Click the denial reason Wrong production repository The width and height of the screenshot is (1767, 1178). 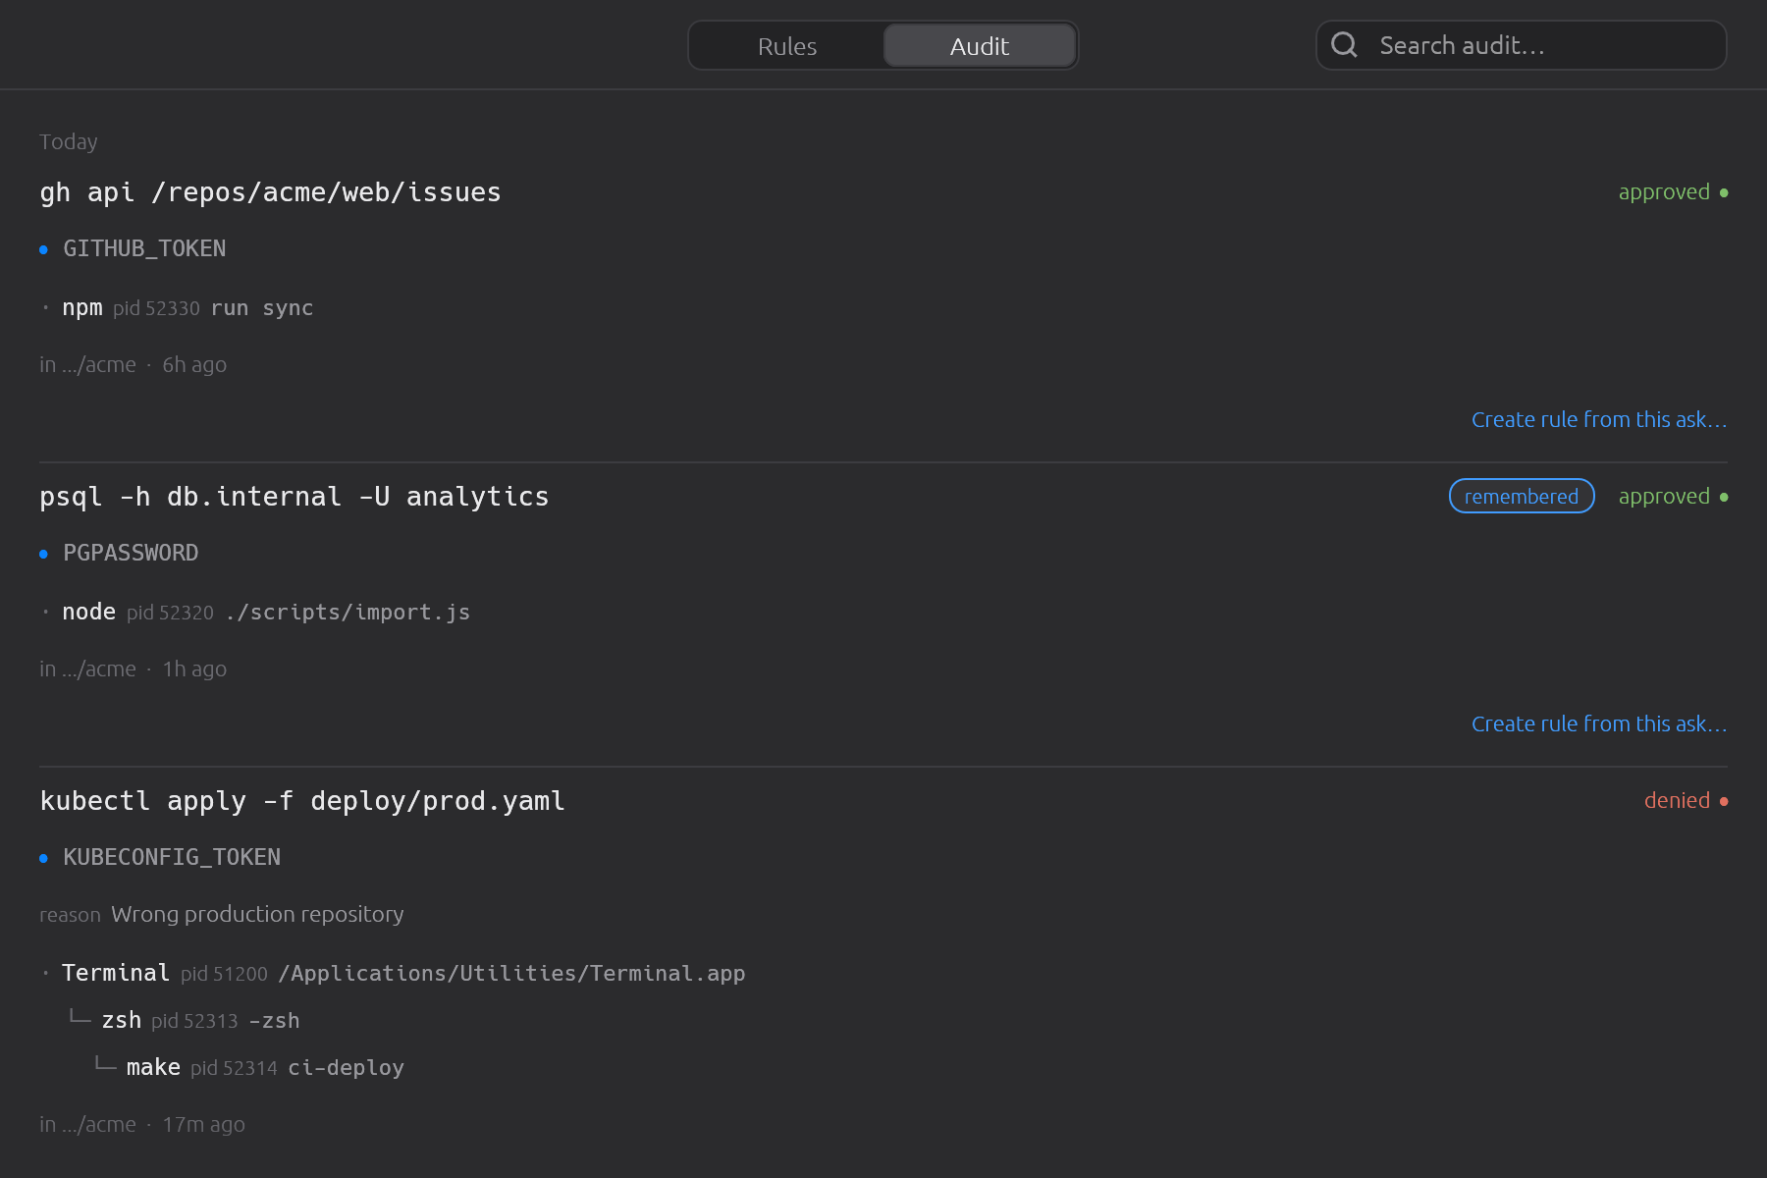[257, 914]
